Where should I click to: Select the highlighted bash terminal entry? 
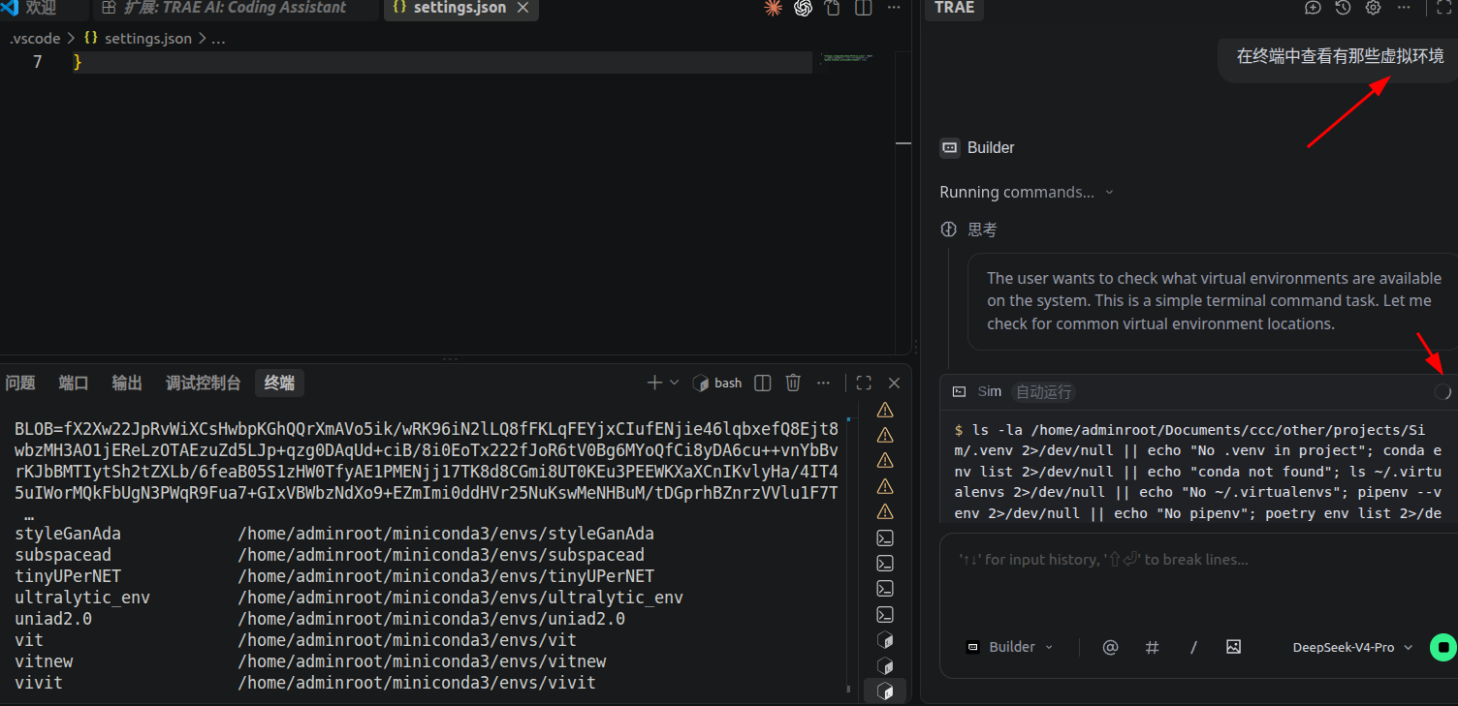[x=885, y=691]
